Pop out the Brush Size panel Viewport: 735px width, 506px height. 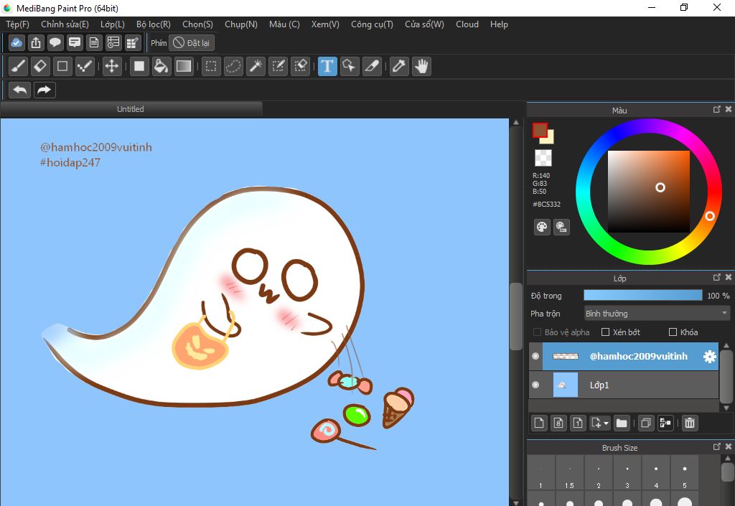pos(717,447)
